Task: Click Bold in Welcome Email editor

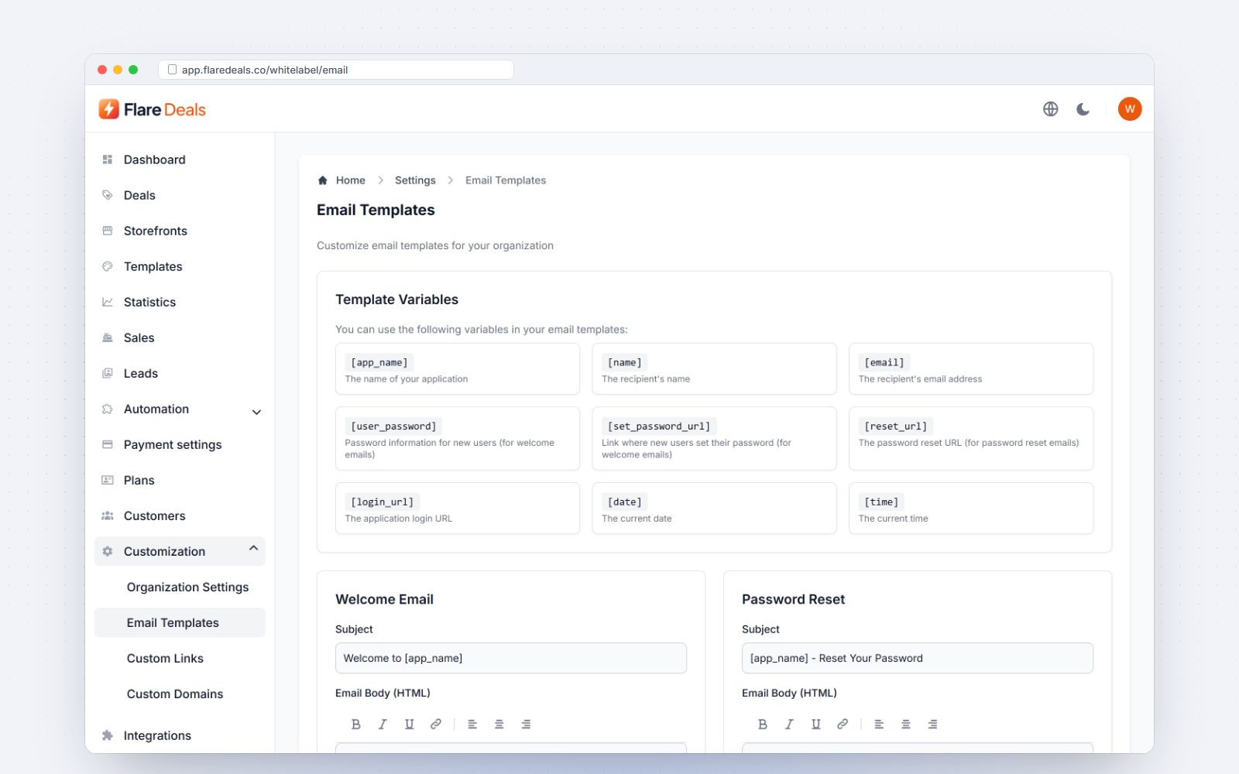Action: pyautogui.click(x=356, y=724)
